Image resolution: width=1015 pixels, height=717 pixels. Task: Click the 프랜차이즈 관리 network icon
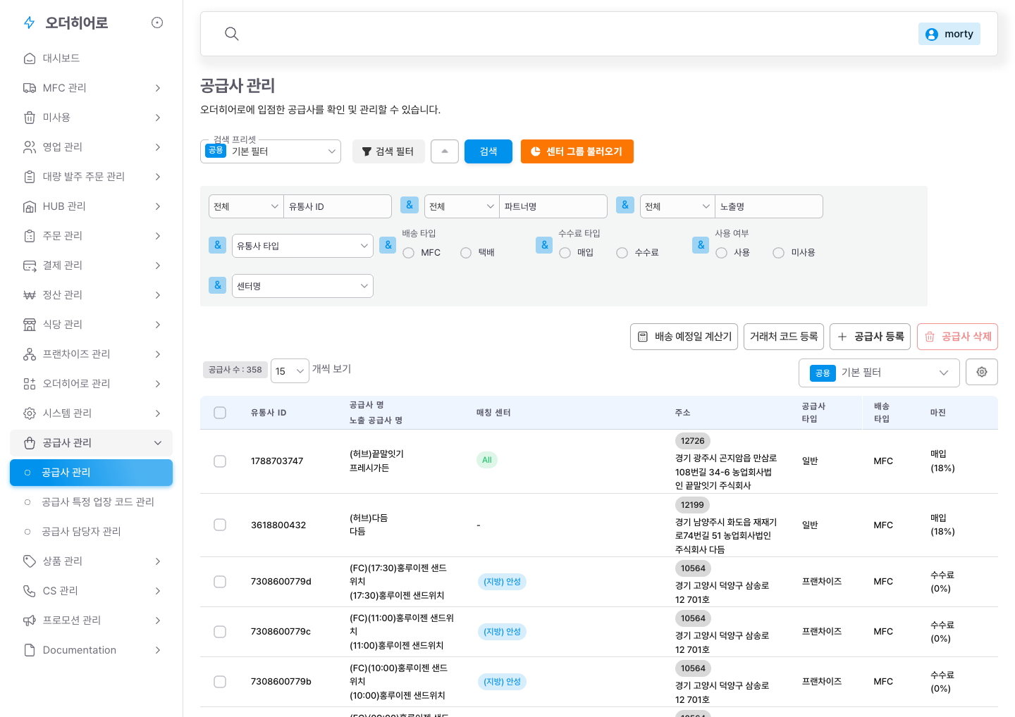click(x=30, y=354)
